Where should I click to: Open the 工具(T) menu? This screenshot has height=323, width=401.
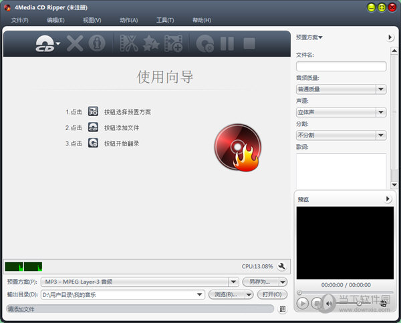pos(165,20)
